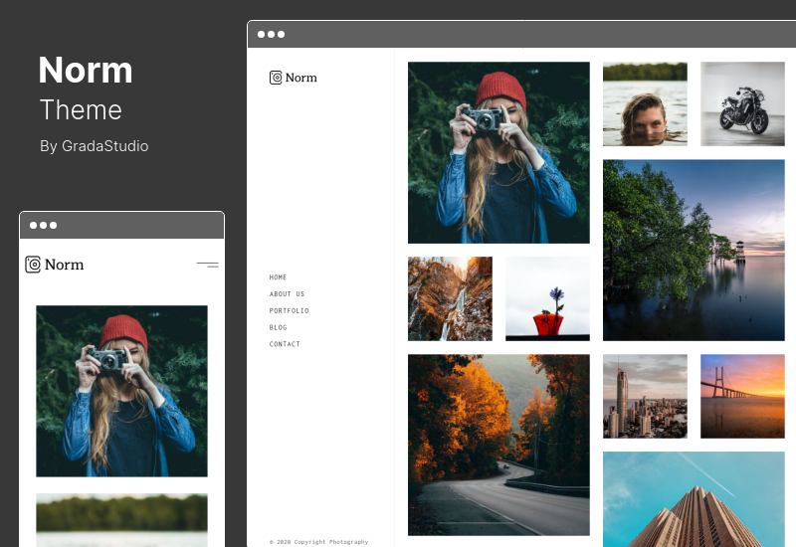The height and width of the screenshot is (547, 796).
Task: Click the Norm wordmark in the desktop sidebar
Action: point(301,78)
